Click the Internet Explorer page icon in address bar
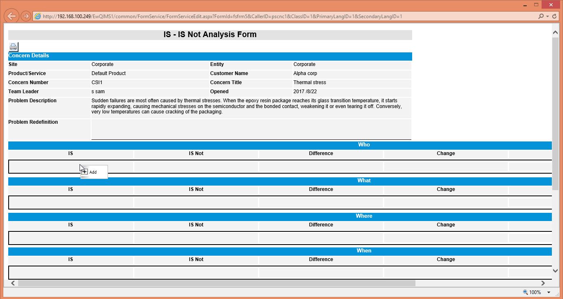Viewport: 563px width, 299px height. click(x=38, y=16)
